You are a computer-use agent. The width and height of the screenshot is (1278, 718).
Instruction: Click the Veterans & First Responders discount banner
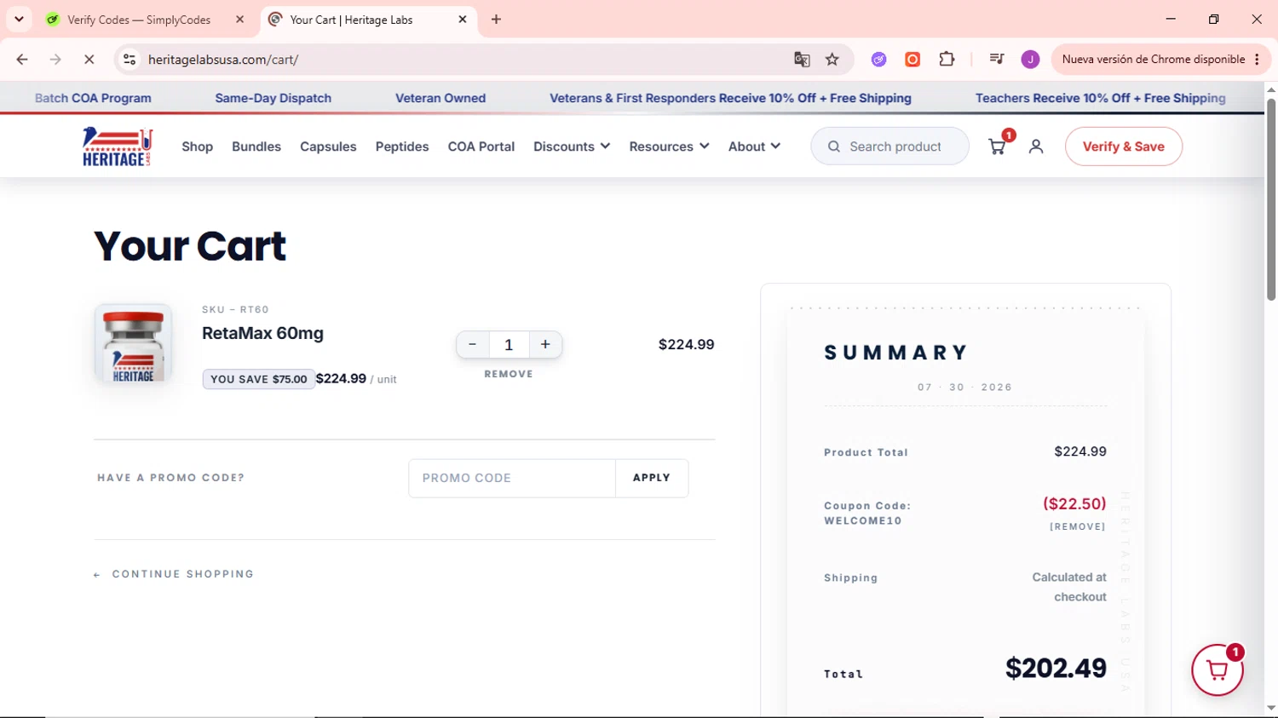[730, 98]
